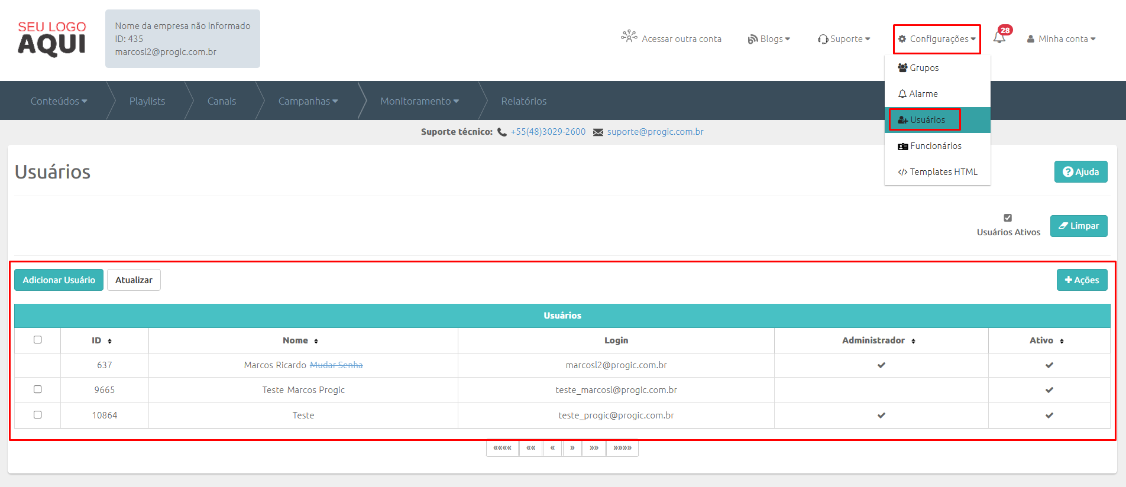Go to Playlists in navigation bar
The height and width of the screenshot is (487, 1126).
tap(147, 101)
